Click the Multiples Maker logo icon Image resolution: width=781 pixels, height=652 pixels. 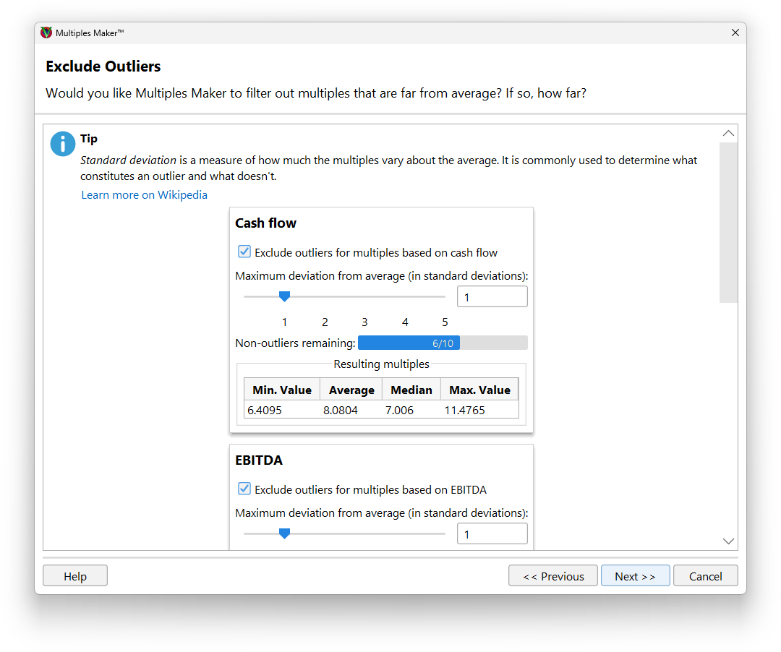(x=46, y=33)
